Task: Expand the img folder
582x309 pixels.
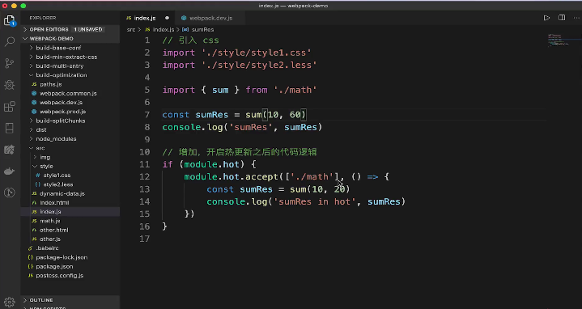Action: coord(70,157)
